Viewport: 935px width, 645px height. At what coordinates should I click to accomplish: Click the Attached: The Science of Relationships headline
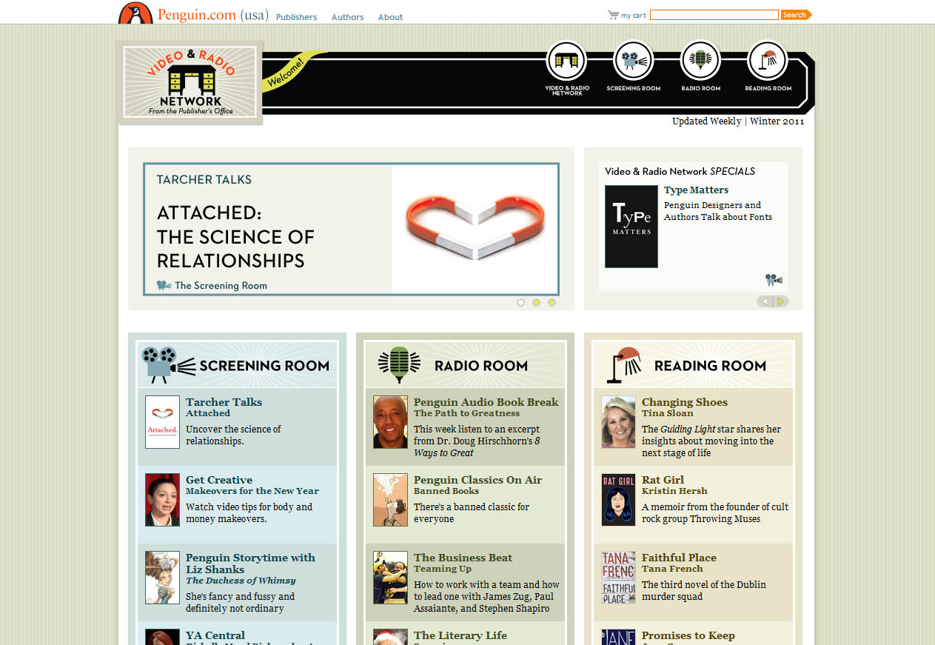click(x=235, y=237)
